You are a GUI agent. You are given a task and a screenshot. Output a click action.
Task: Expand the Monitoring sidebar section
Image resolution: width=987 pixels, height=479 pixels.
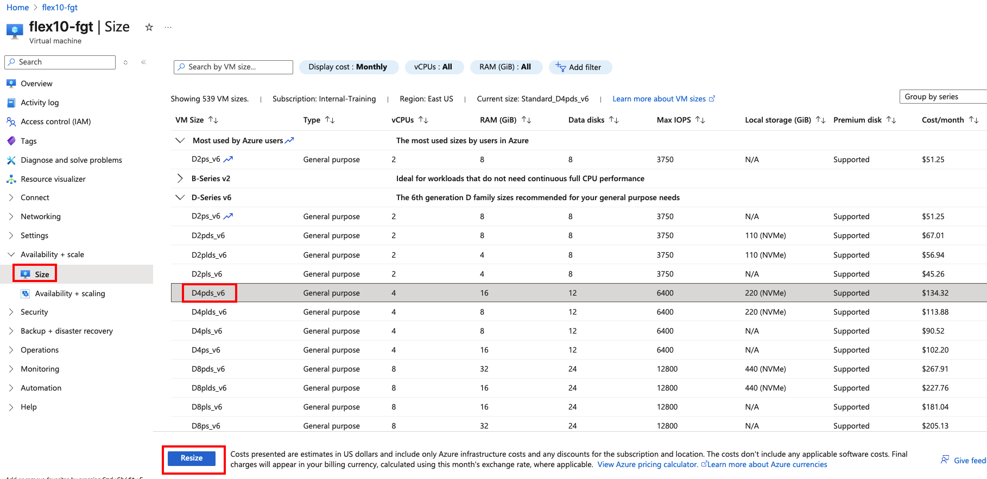click(11, 369)
